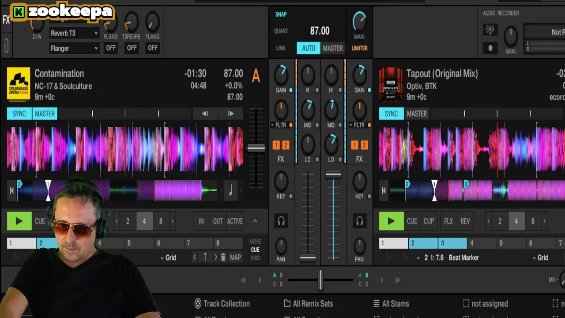Click deck A tempo fader handle
565x318 pixels.
point(256,148)
